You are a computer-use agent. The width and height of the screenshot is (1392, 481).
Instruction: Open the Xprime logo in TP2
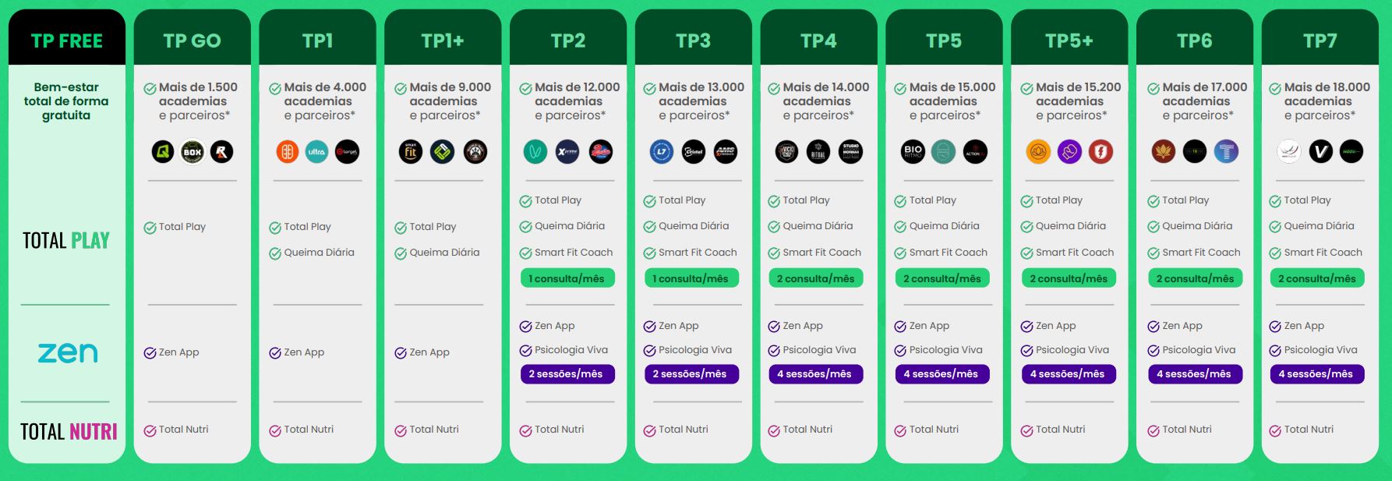point(567,152)
